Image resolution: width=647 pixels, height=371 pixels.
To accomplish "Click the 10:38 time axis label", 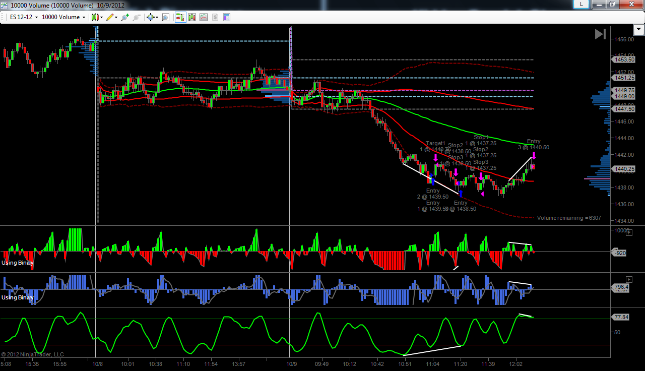I will tap(155, 364).
